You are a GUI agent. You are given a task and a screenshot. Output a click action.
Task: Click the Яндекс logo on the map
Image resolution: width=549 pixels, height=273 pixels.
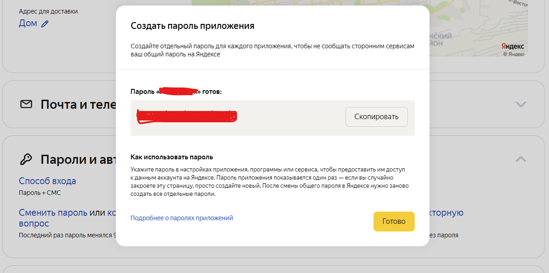click(512, 46)
